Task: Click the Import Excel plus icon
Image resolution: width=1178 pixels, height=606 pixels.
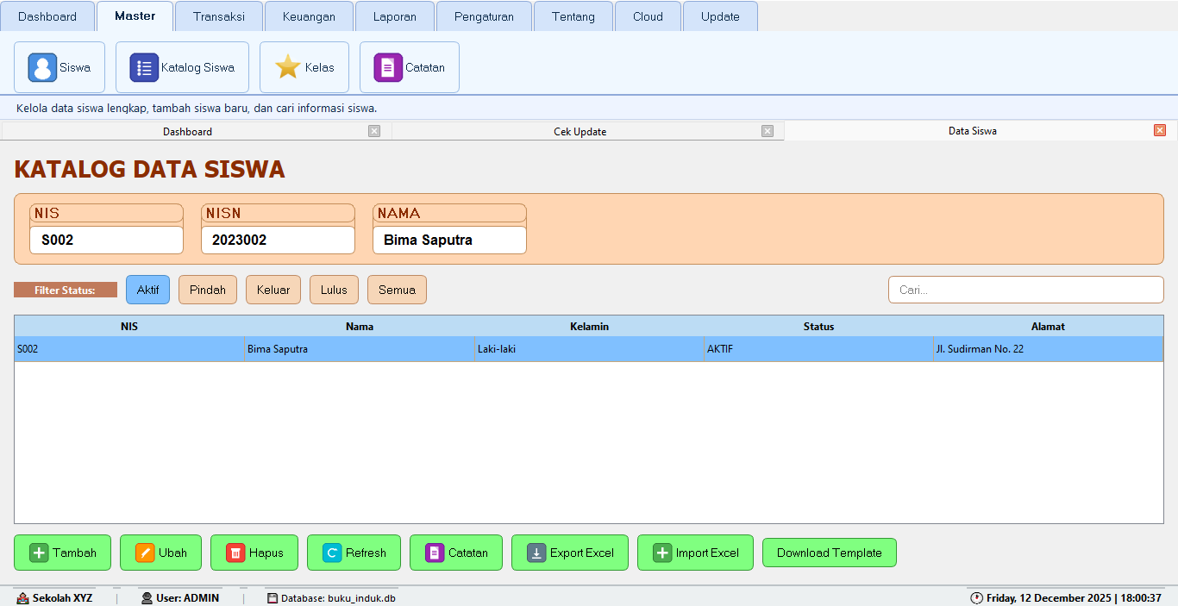Action: click(662, 553)
